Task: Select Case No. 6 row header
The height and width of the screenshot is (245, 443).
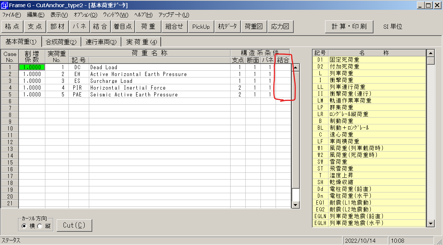Action: (10, 101)
